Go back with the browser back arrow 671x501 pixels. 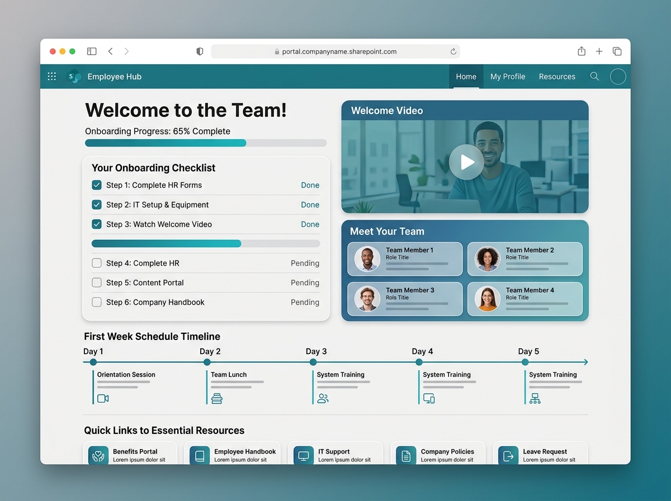[x=110, y=51]
